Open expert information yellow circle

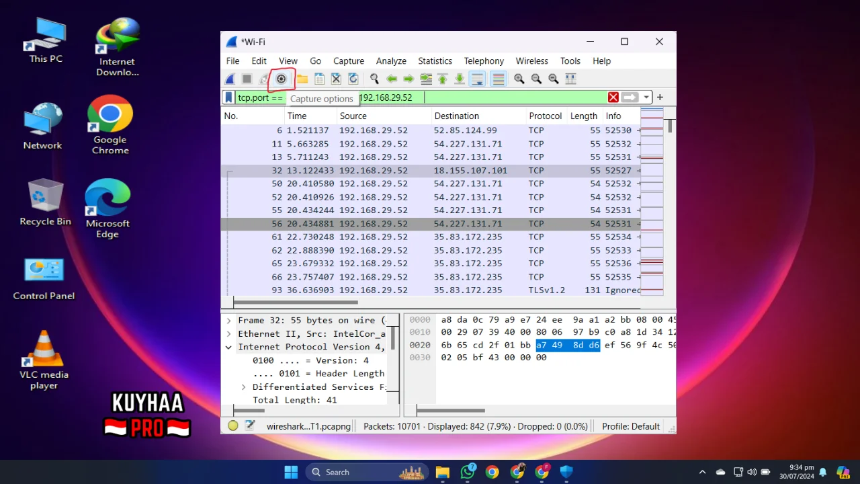coord(233,426)
